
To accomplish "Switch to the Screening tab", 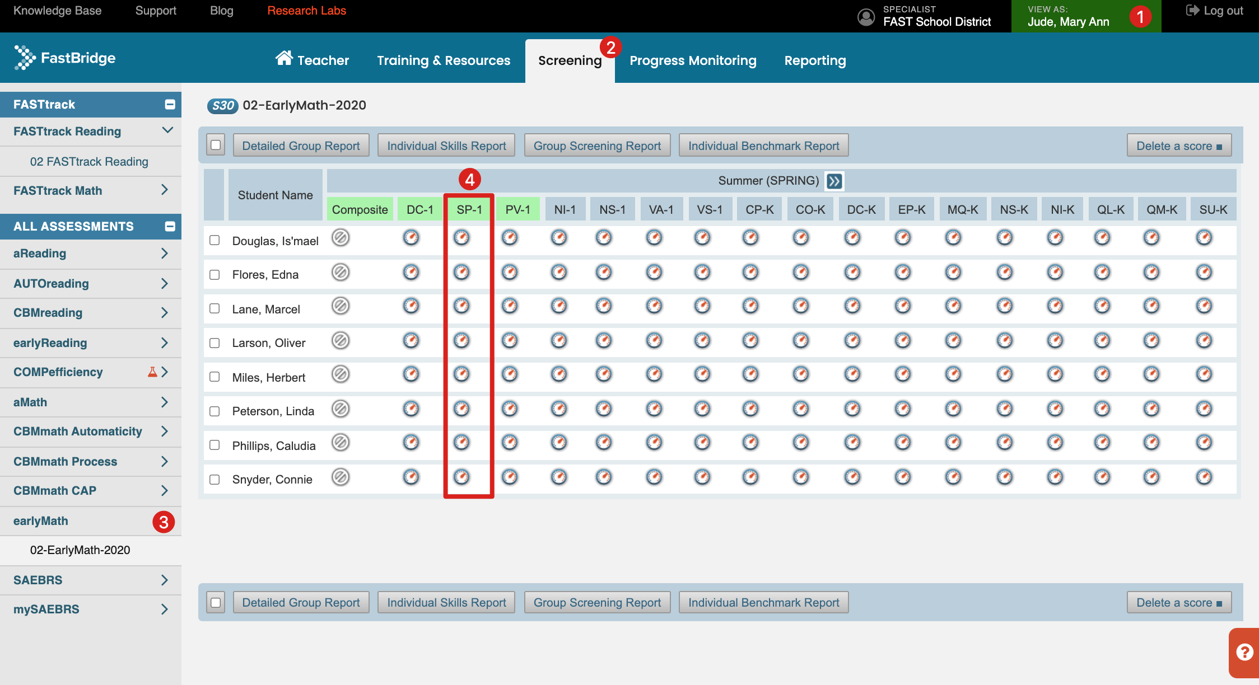I will pyautogui.click(x=570, y=60).
